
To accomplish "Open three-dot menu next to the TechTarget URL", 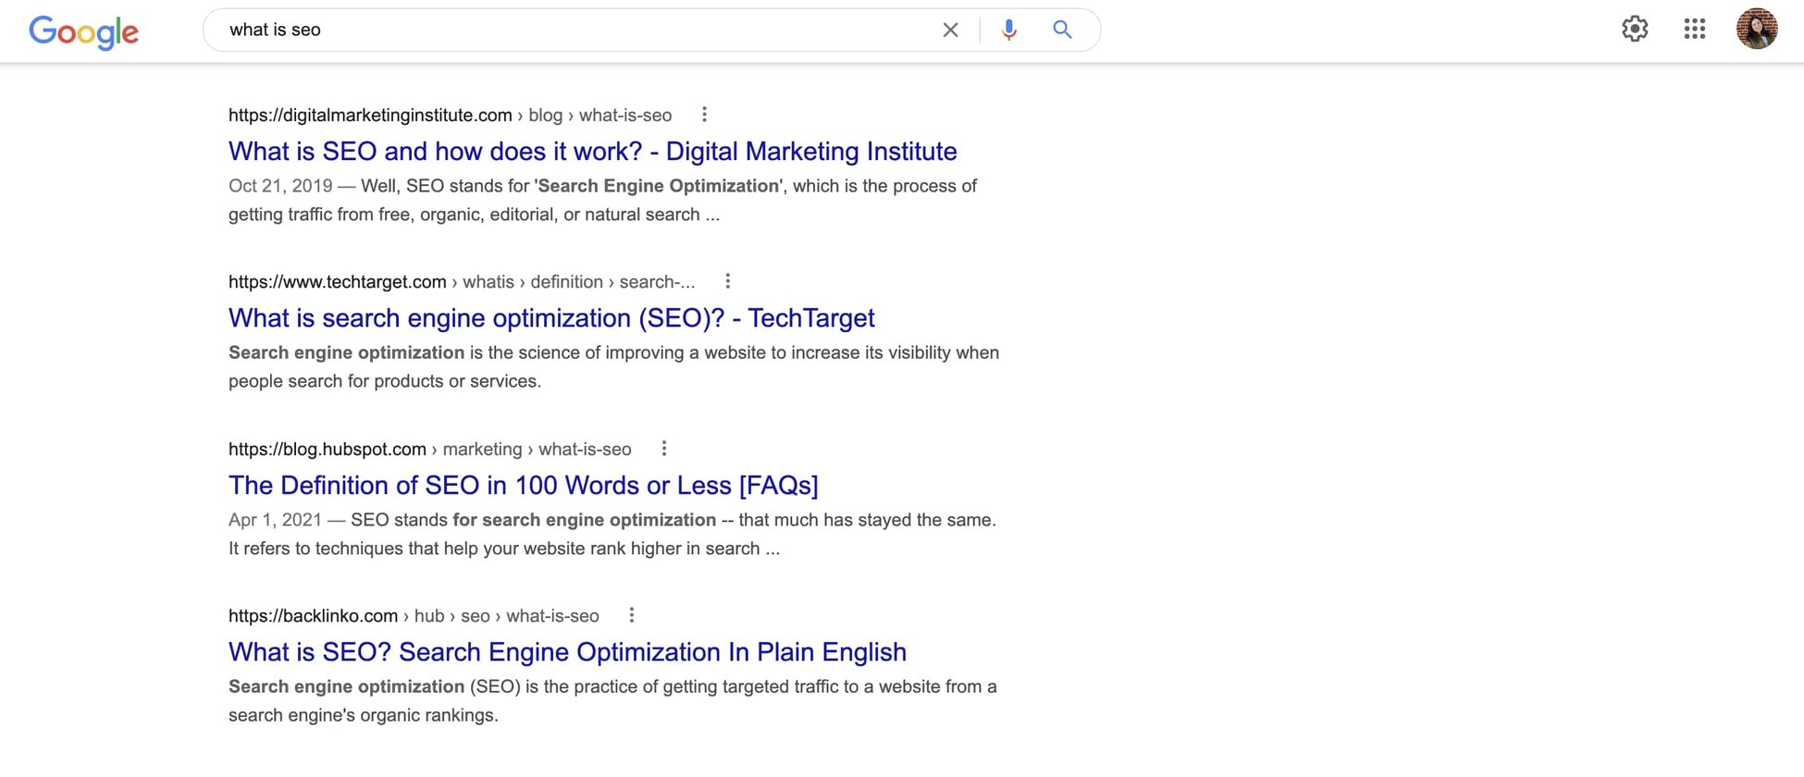I will [x=727, y=281].
